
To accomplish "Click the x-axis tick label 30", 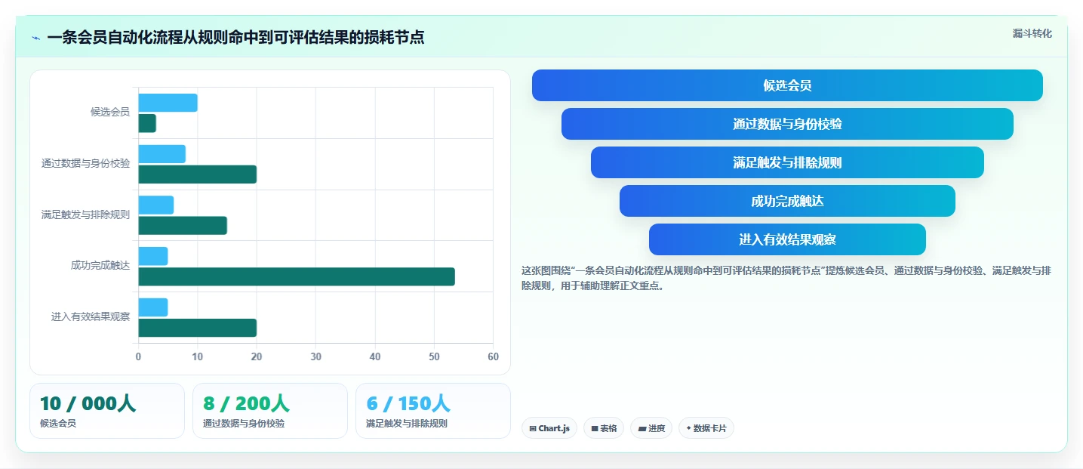I will [315, 356].
